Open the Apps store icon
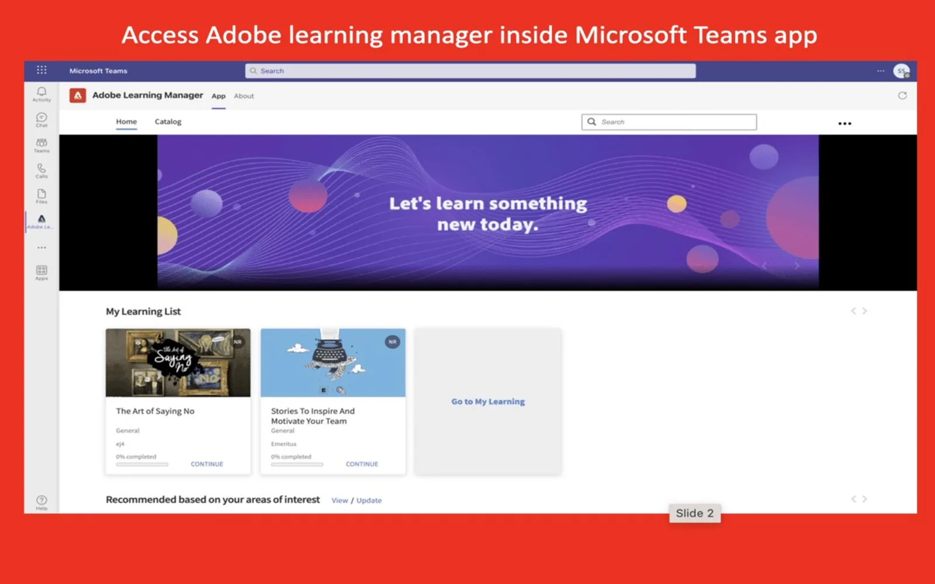This screenshot has height=584, width=935. click(x=41, y=272)
